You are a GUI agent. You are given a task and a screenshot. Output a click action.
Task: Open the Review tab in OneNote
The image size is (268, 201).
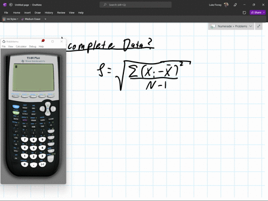click(61, 13)
